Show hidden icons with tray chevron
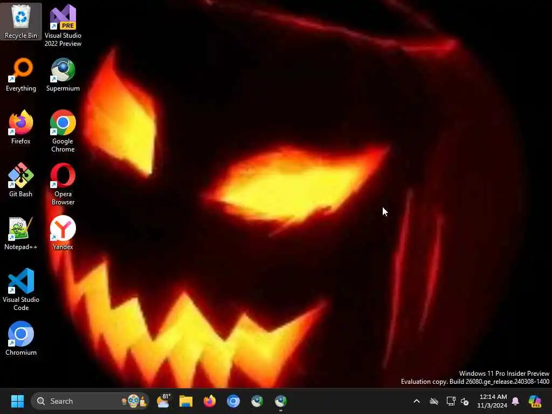 click(x=417, y=401)
